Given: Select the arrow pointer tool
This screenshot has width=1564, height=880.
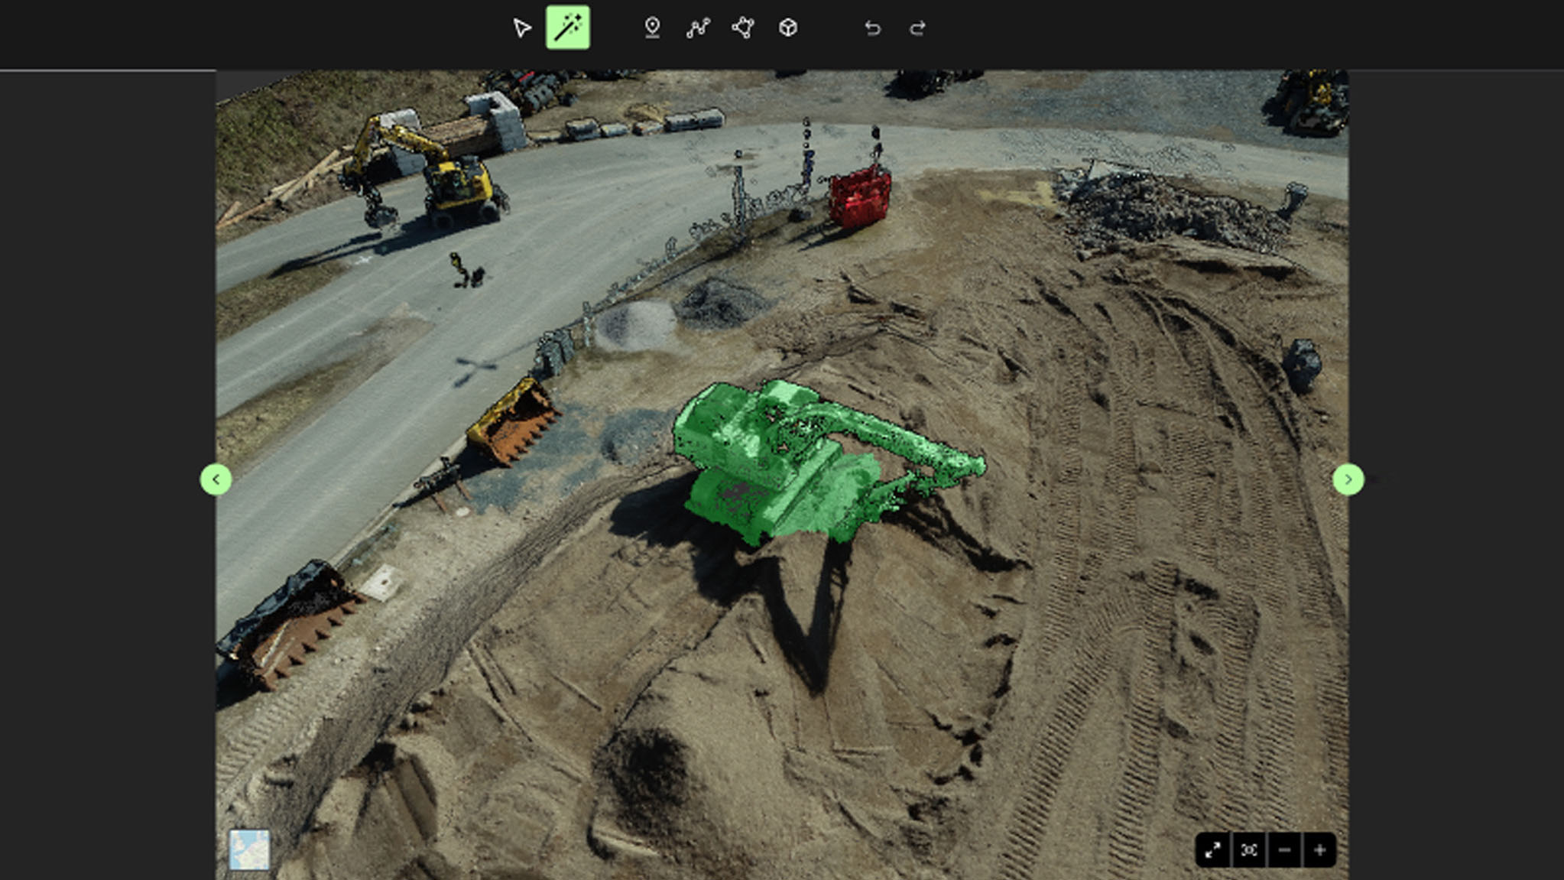Looking at the screenshot, I should coord(522,28).
